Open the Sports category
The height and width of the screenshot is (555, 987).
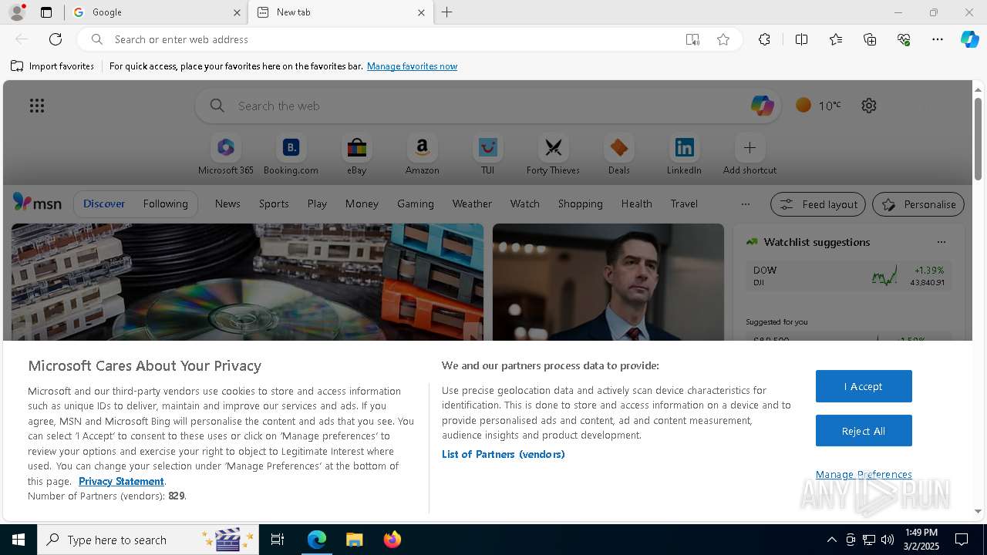click(x=274, y=203)
